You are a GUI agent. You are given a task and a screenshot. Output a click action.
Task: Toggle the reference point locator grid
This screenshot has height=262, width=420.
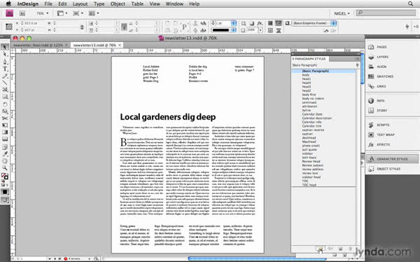9,27
